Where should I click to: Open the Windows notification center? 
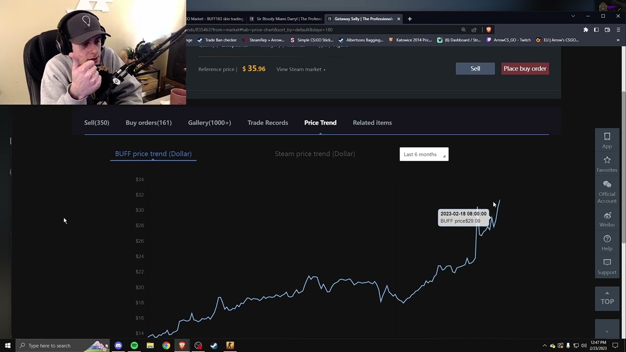(x=615, y=346)
